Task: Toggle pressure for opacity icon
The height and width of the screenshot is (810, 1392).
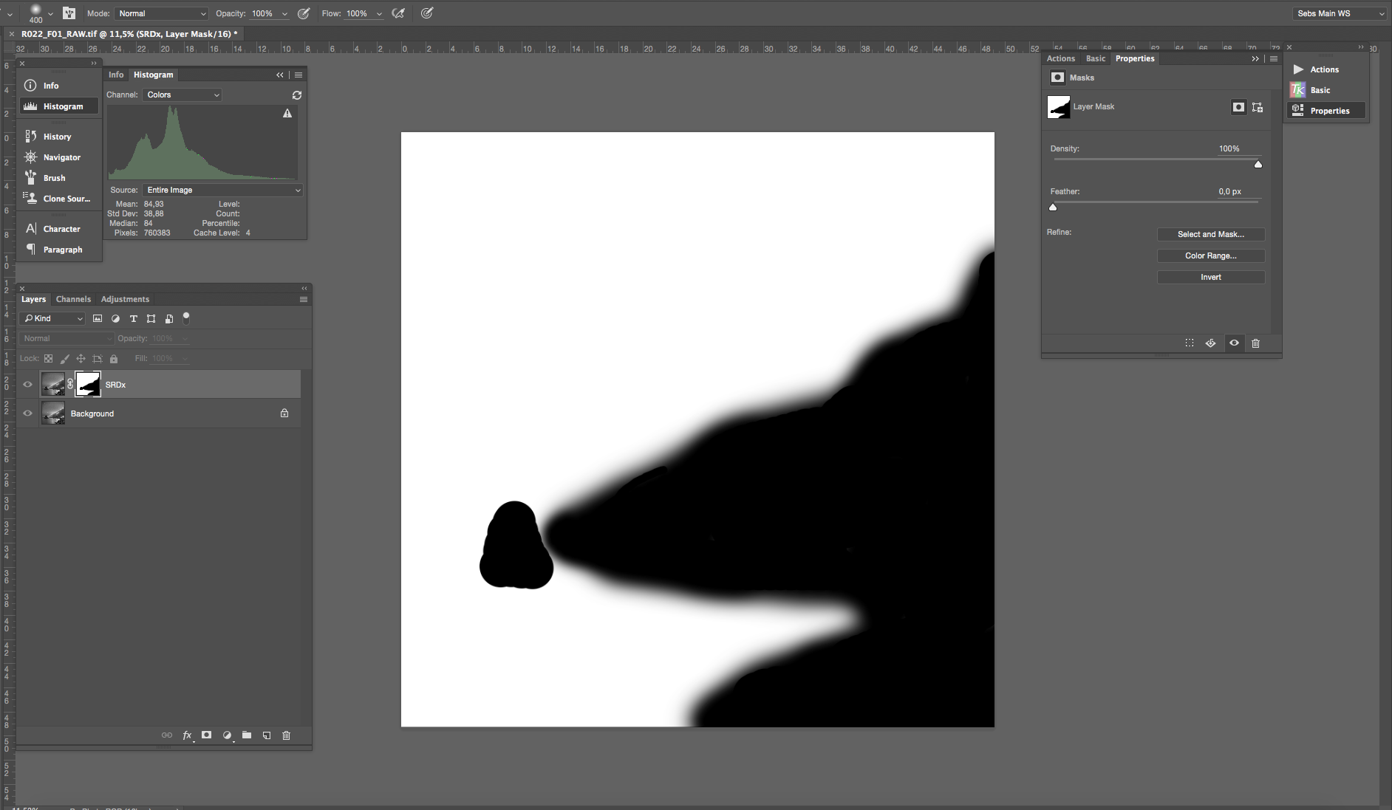Action: (x=304, y=13)
